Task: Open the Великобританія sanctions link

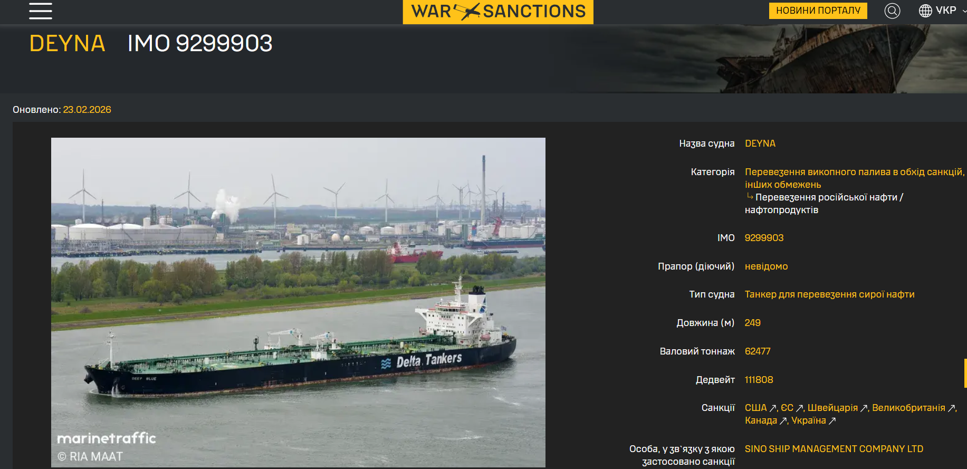Action: 908,408
